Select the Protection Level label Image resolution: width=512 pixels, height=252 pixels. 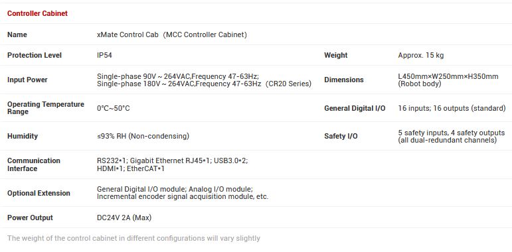pos(35,55)
